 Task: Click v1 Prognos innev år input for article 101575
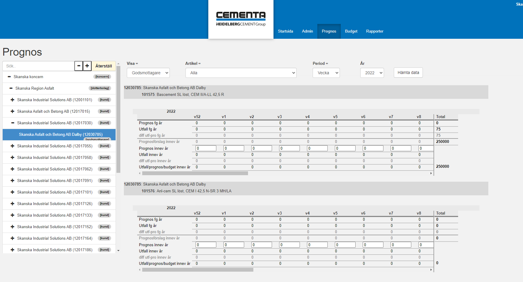coord(234,148)
